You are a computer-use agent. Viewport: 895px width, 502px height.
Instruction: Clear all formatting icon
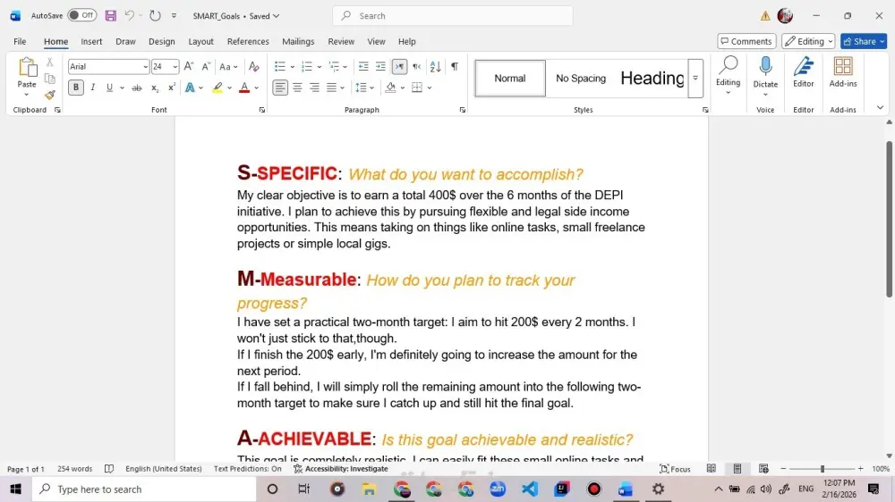pyautogui.click(x=254, y=67)
